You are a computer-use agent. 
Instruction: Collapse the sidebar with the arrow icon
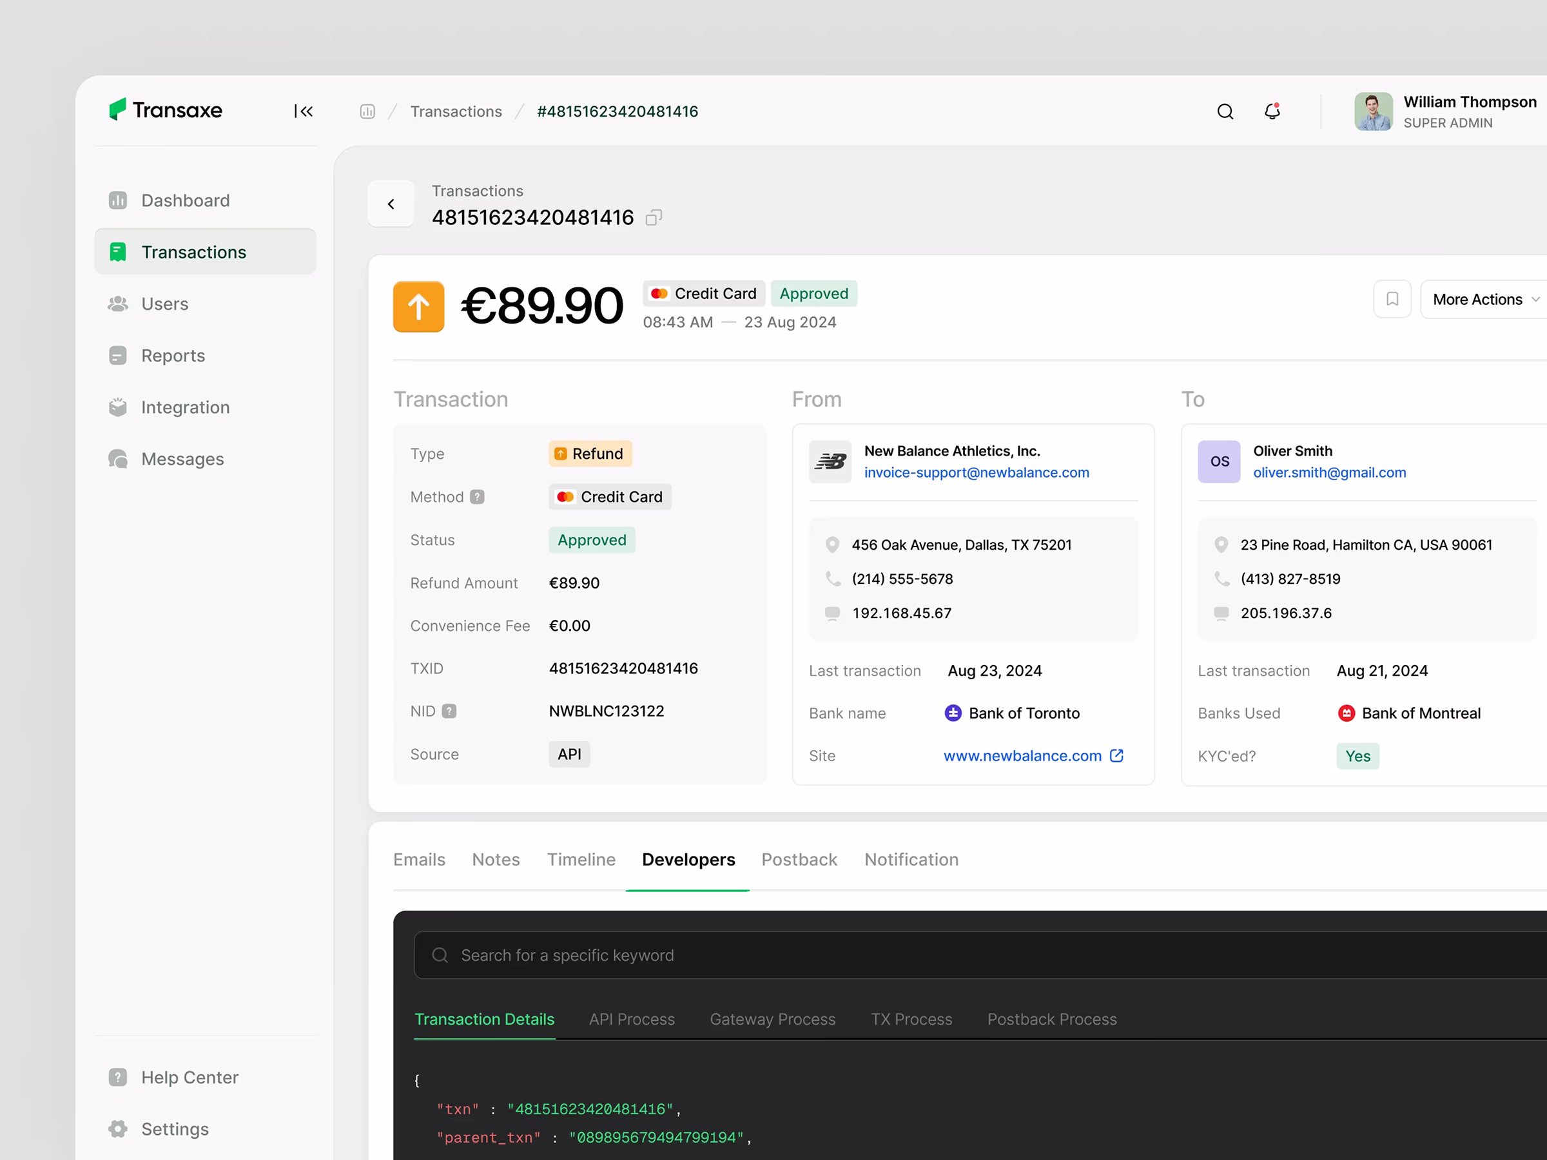[x=304, y=111]
